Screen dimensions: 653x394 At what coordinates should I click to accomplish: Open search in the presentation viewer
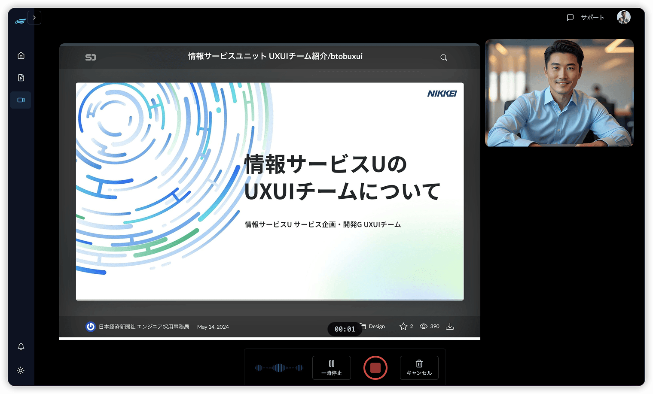point(443,57)
